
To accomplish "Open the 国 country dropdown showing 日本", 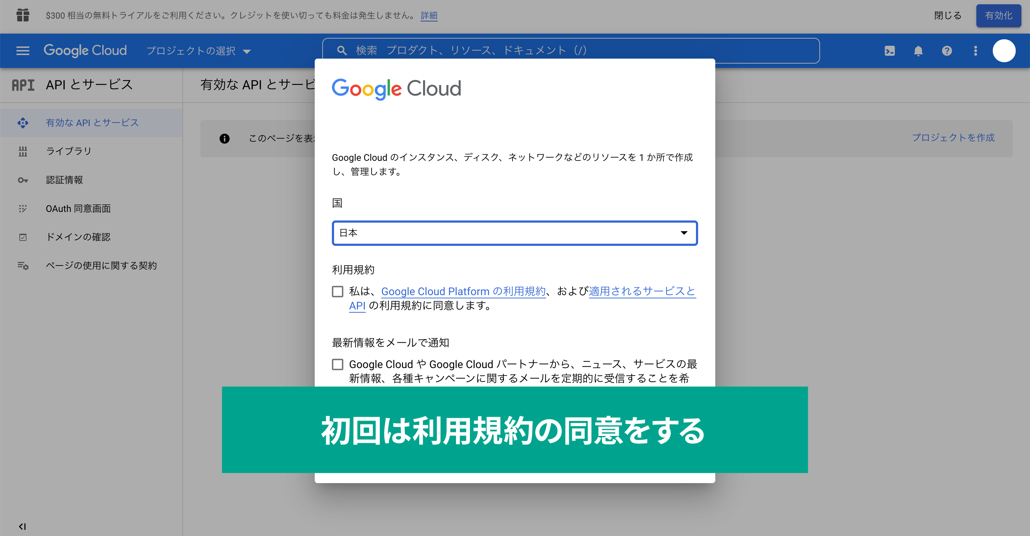I will click(x=515, y=233).
